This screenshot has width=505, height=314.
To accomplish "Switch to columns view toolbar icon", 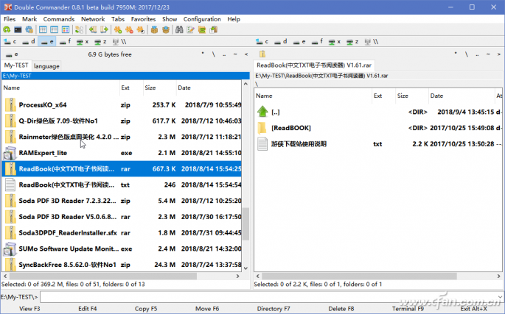I will point(54,30).
